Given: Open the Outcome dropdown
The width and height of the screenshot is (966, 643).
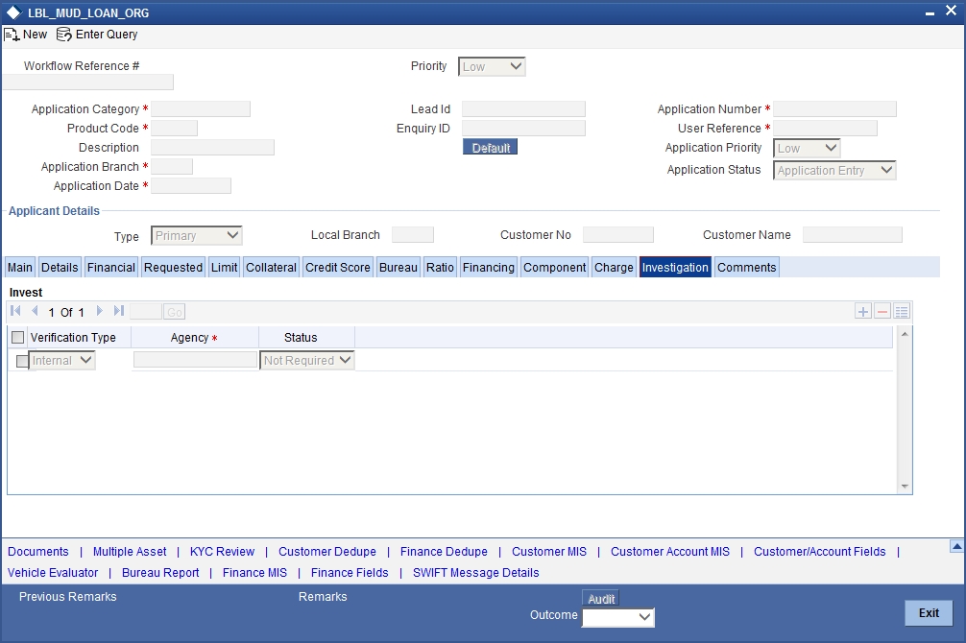Looking at the screenshot, I should (x=618, y=616).
